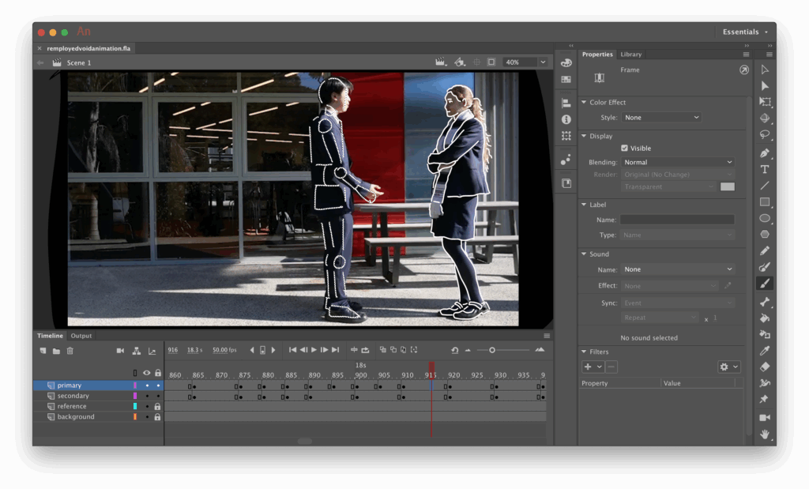The width and height of the screenshot is (809, 489).
Task: Activate the Hand tool
Action: click(x=765, y=434)
